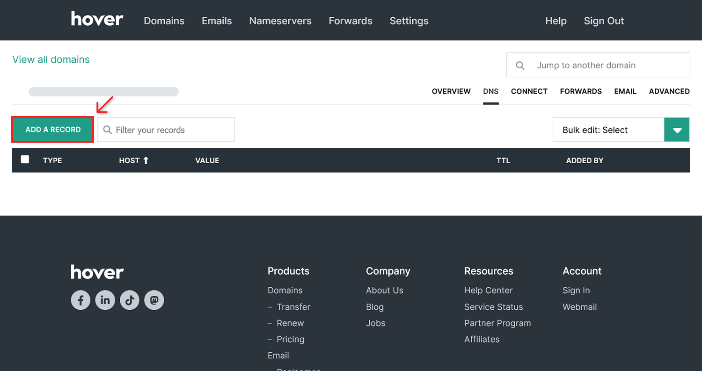Click the TTL column header

503,160
